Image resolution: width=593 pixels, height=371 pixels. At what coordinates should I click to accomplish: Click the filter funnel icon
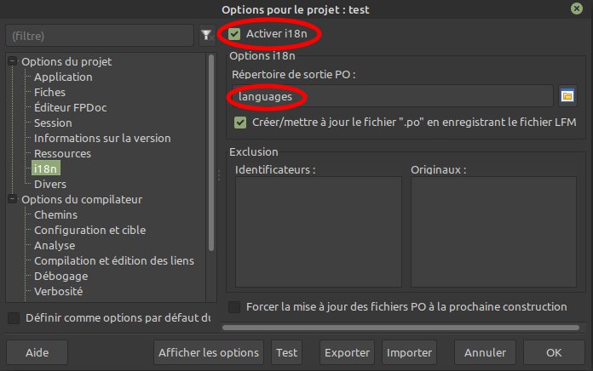[x=206, y=36]
